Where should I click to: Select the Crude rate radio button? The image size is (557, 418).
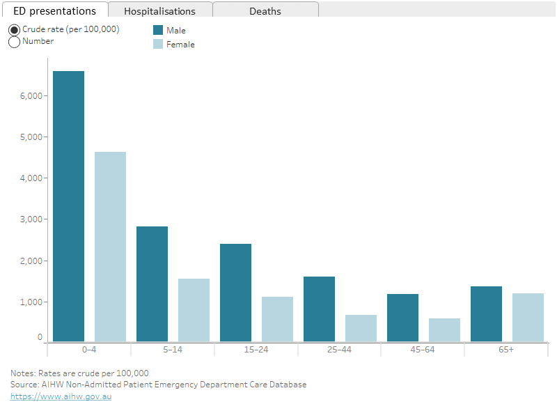tap(13, 29)
